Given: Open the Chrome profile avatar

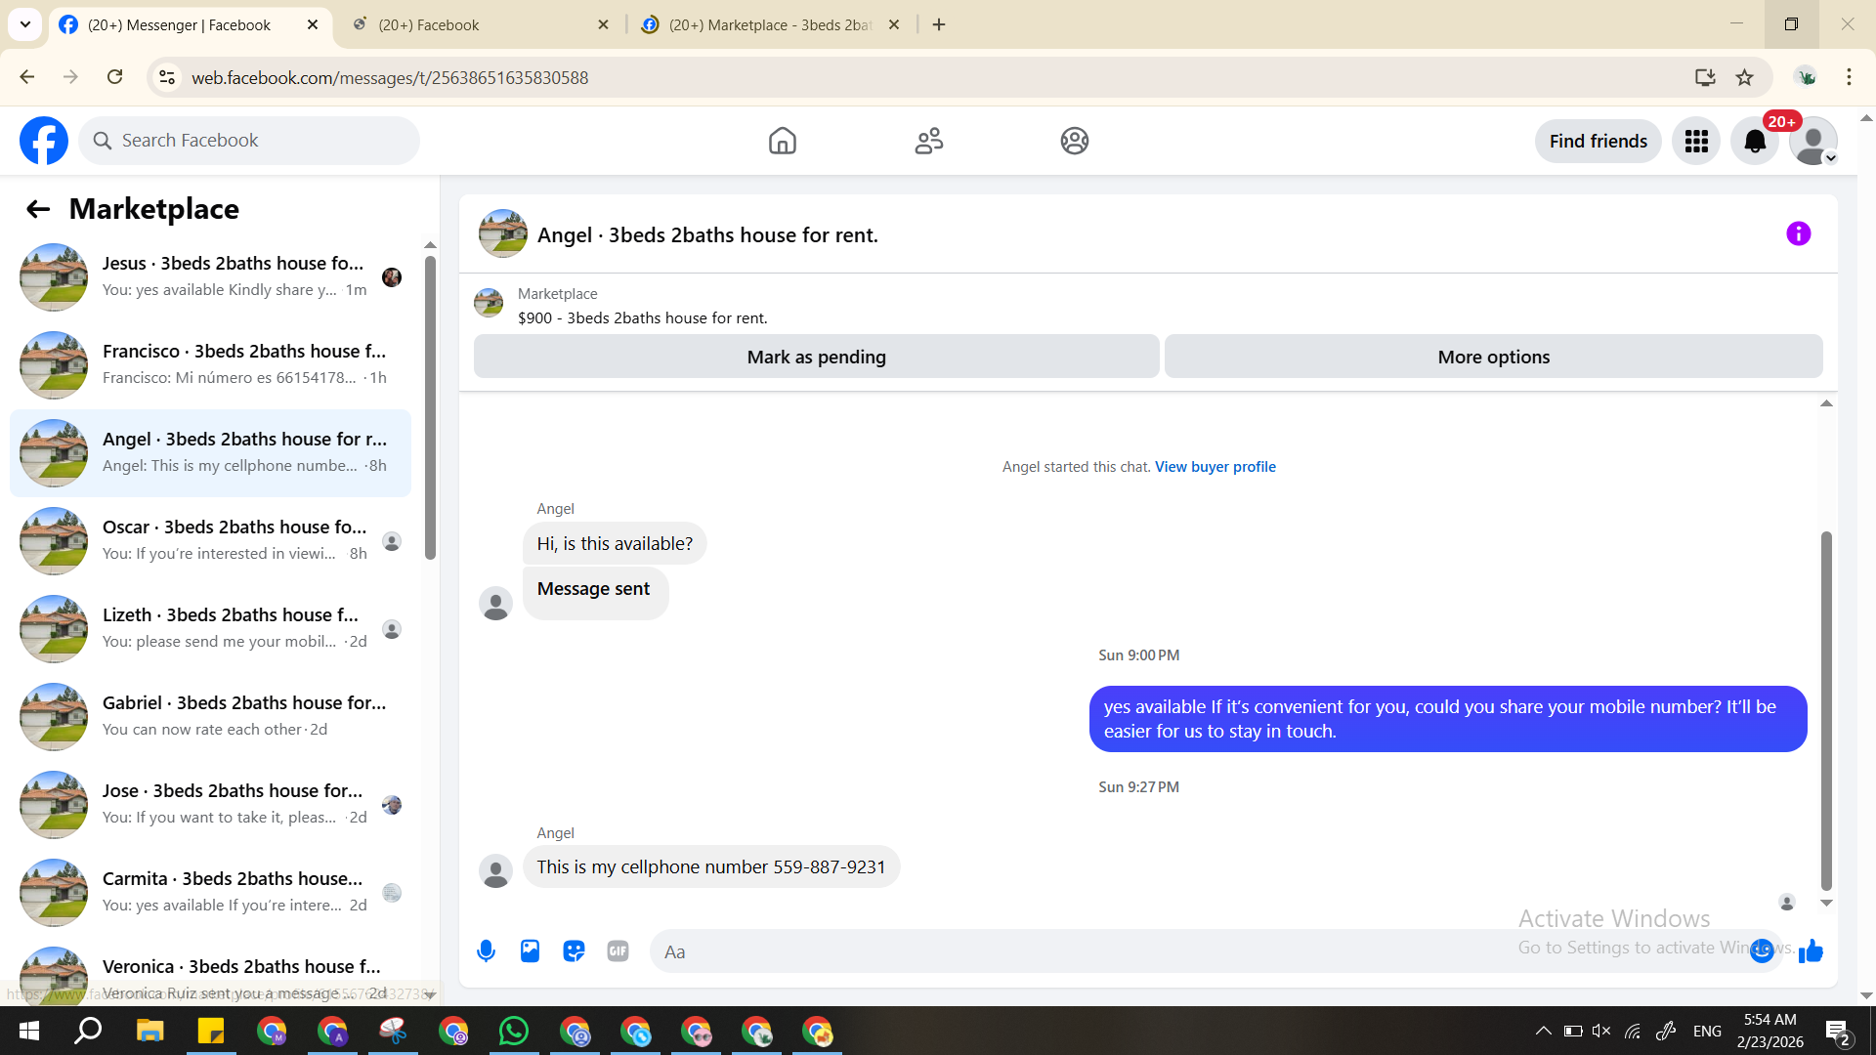Looking at the screenshot, I should 1806,77.
